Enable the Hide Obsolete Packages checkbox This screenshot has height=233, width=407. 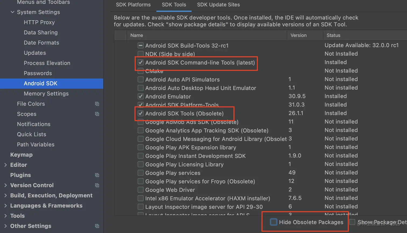[x=273, y=222]
